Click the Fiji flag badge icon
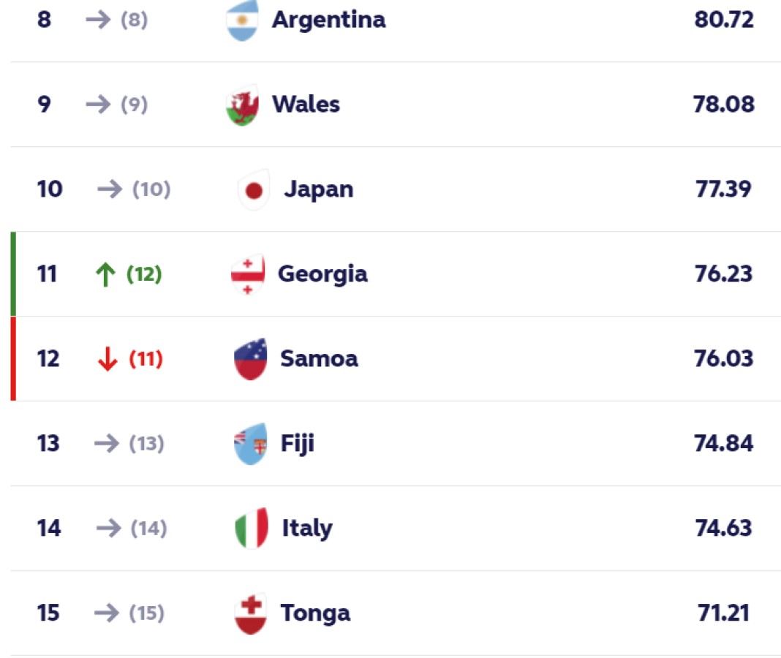Viewport: 781px width, 658px height. coord(250,444)
